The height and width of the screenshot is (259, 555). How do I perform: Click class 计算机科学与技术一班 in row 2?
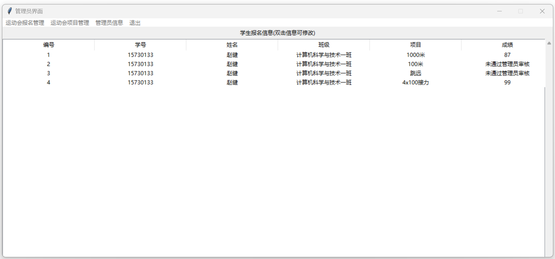[324, 64]
